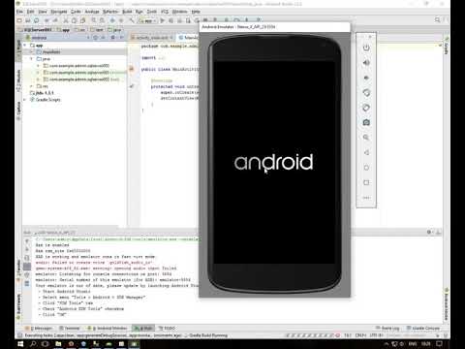Click the emulator volume down icon
Viewport: 465px width, 349px height.
(366, 78)
